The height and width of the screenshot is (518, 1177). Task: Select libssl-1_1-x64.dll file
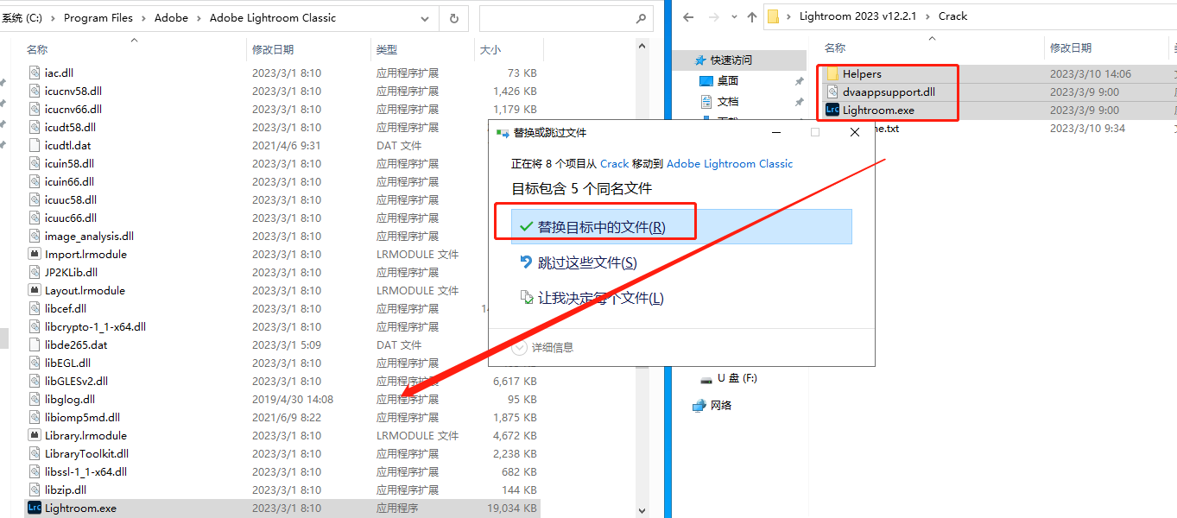tap(85, 471)
